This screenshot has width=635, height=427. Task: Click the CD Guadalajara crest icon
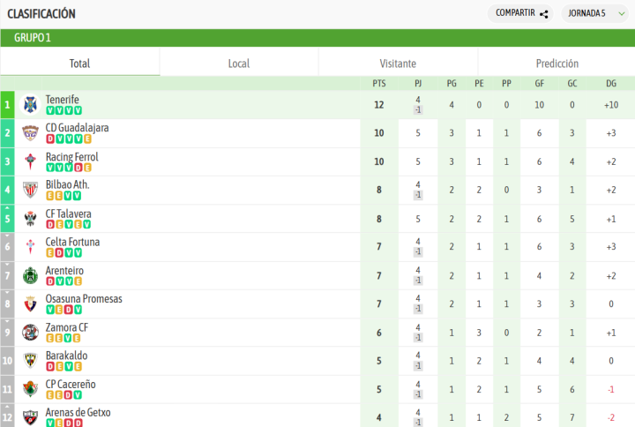[x=30, y=133]
